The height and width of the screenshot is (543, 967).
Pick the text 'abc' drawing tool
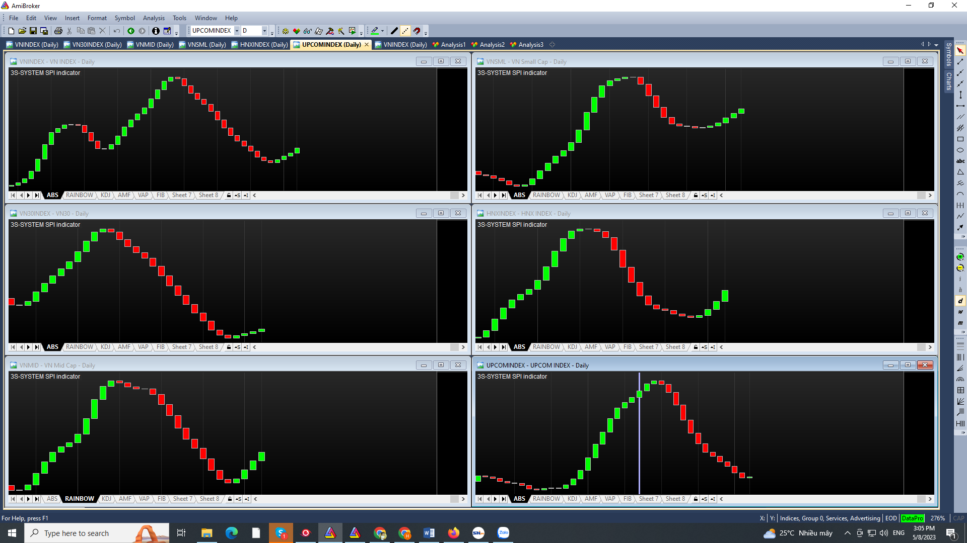(x=960, y=161)
